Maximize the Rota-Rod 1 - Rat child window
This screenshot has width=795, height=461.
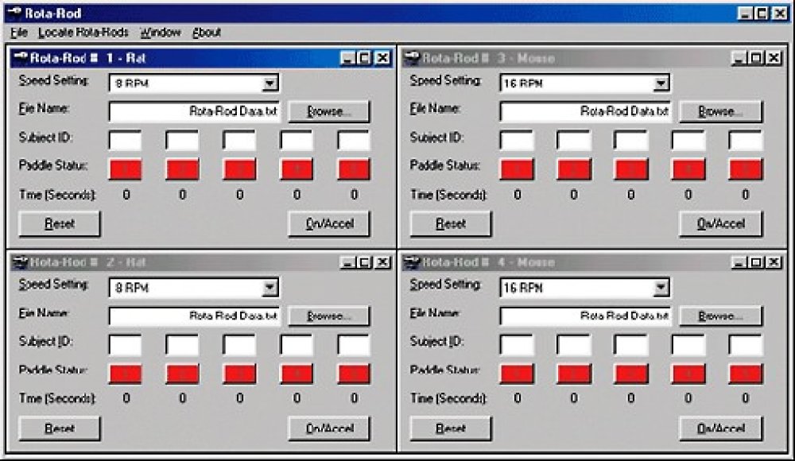(x=364, y=58)
